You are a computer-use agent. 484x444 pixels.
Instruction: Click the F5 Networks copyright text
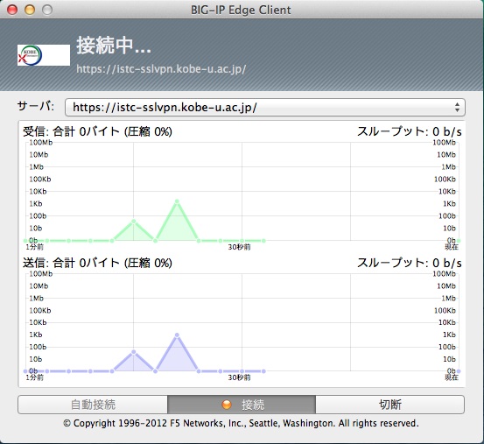(241, 423)
